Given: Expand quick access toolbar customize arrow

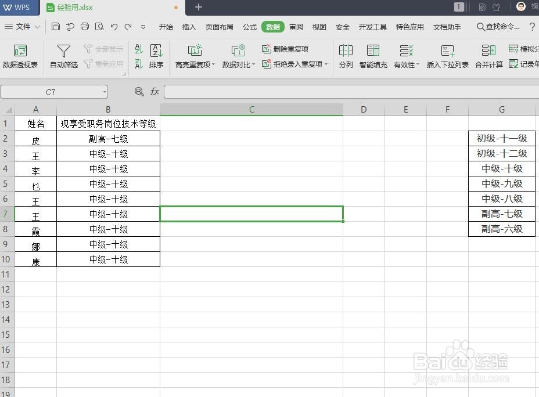Looking at the screenshot, I should pyautogui.click(x=143, y=27).
